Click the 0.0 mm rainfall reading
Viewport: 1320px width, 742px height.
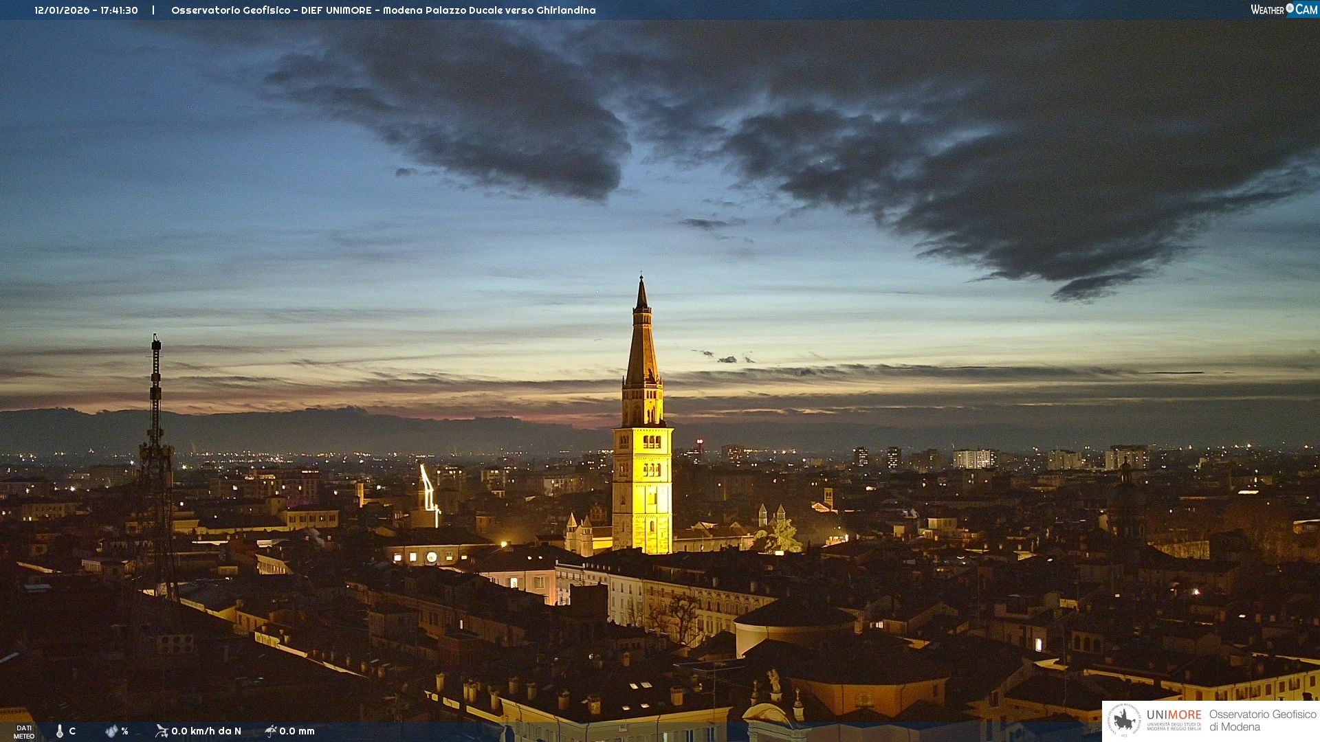point(297,731)
